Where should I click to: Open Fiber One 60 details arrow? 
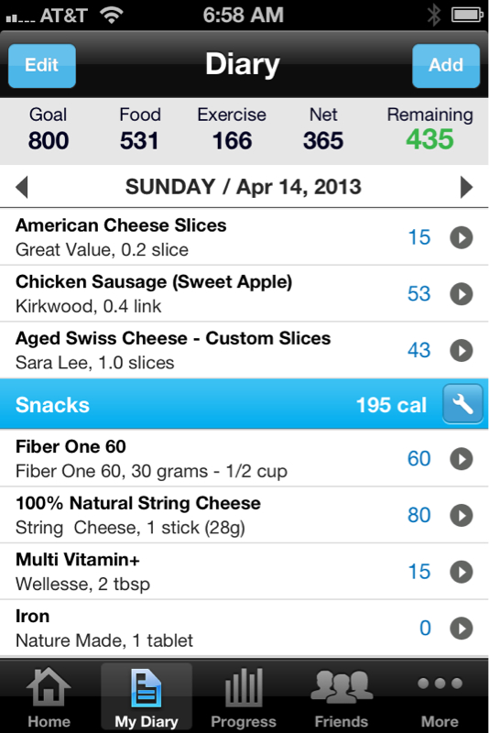(462, 459)
